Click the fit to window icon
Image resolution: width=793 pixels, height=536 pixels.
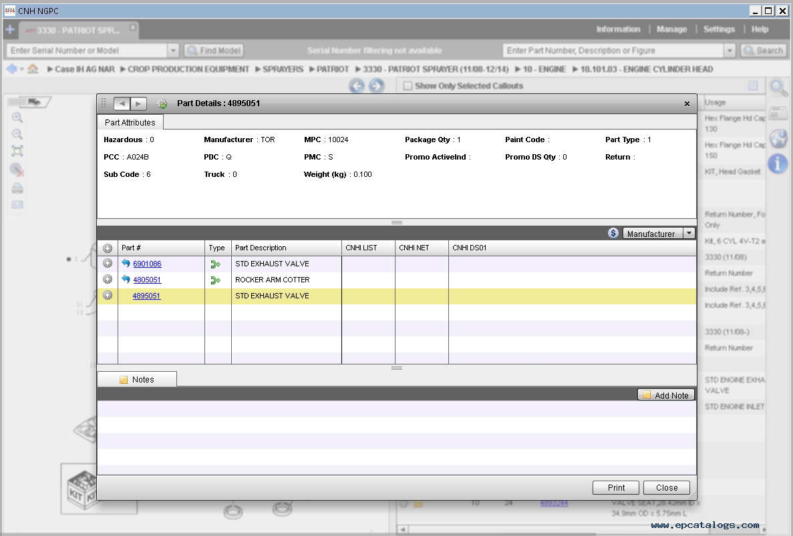(17, 151)
